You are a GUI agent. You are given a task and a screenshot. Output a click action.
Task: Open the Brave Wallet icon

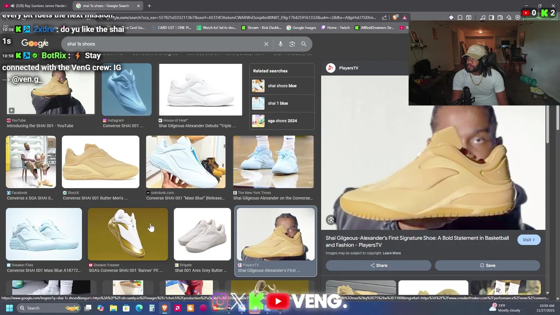tap(500, 17)
